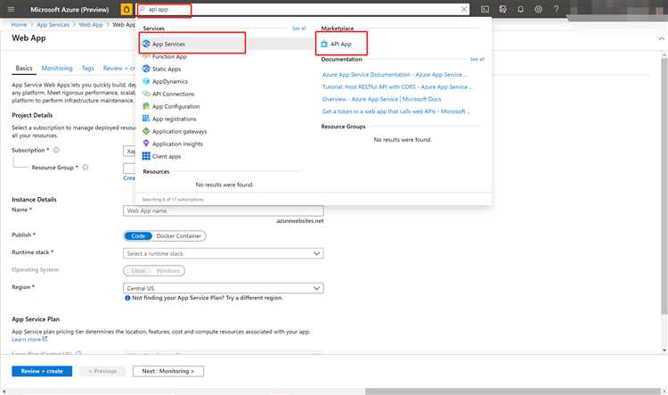Viewport: 668px width, 395px height.
Task: Open the Subscription dropdown
Action: coord(129,151)
